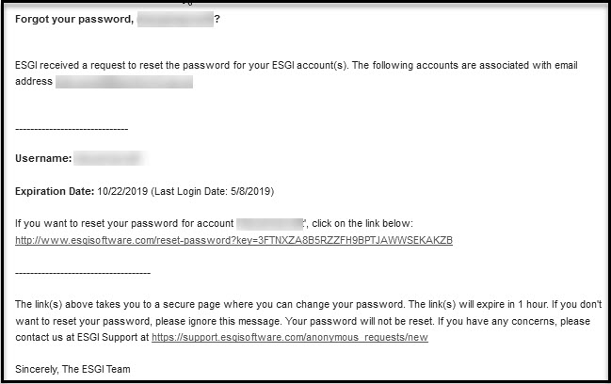This screenshot has height=384, width=611.
Task: Open the esgisoftware.com reset-password link
Action: [233, 240]
